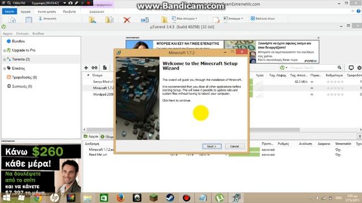Expand the Ετικέτες tree node
Screen dimensions: 362x203
click(x=5, y=68)
